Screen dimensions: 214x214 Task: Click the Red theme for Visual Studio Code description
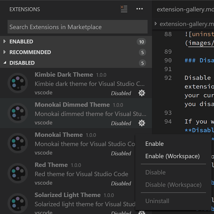pos(82,174)
